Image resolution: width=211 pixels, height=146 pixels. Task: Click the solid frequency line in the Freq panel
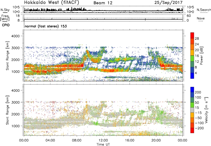pyautogui.click(x=103, y=20)
